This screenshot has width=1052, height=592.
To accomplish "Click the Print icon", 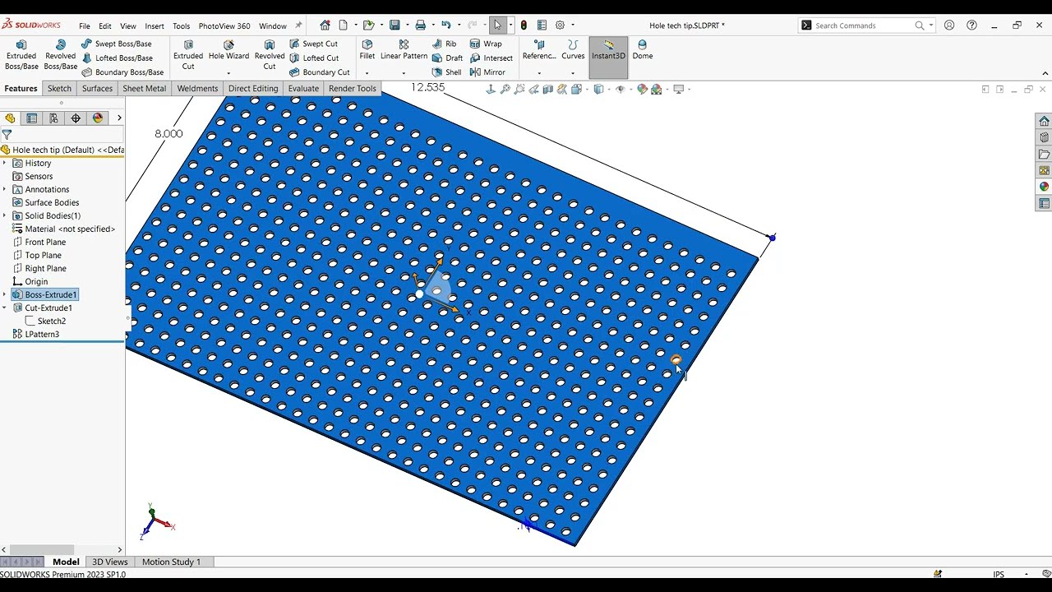I will click(421, 25).
